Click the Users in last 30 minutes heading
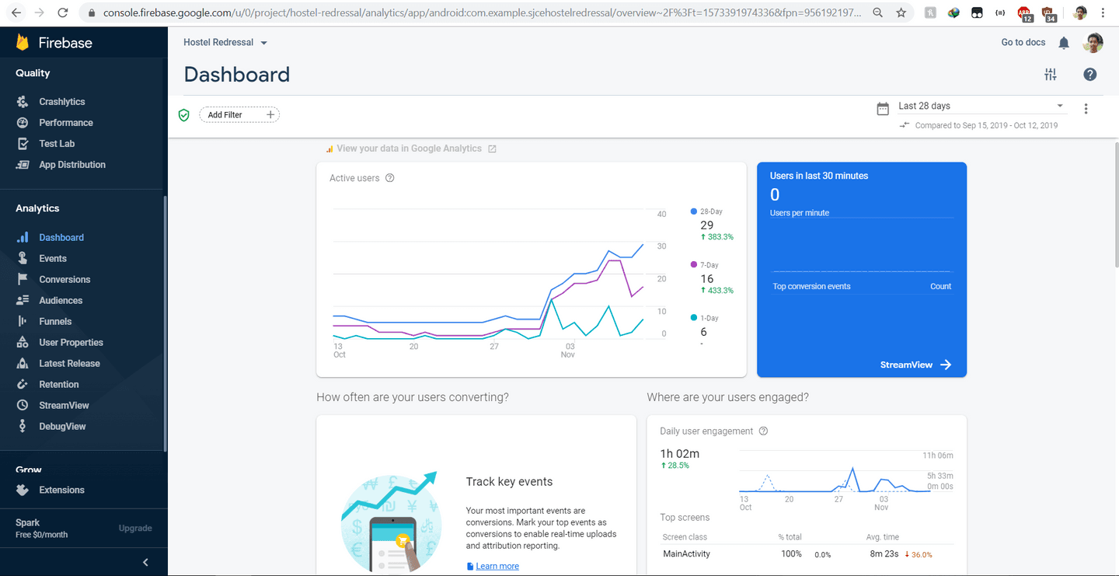This screenshot has width=1119, height=576. pos(819,176)
